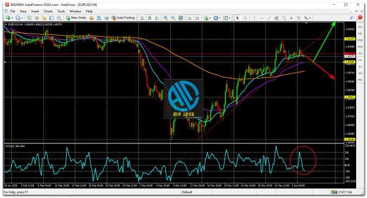Viewport: 367px width, 198px height.
Task: Zoom out of the chart
Action: pyautogui.click(x=173, y=18)
